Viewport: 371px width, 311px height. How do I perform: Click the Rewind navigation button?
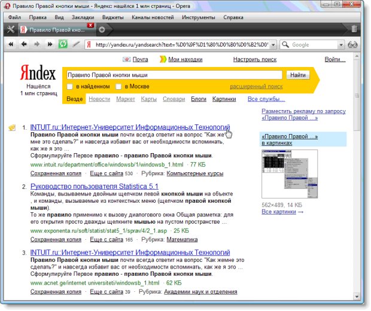[11, 44]
